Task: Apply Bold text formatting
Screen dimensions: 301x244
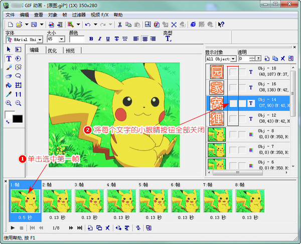Action: (91, 39)
